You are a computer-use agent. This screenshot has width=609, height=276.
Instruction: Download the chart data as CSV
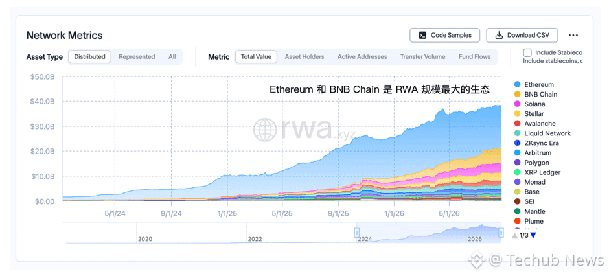tap(522, 36)
